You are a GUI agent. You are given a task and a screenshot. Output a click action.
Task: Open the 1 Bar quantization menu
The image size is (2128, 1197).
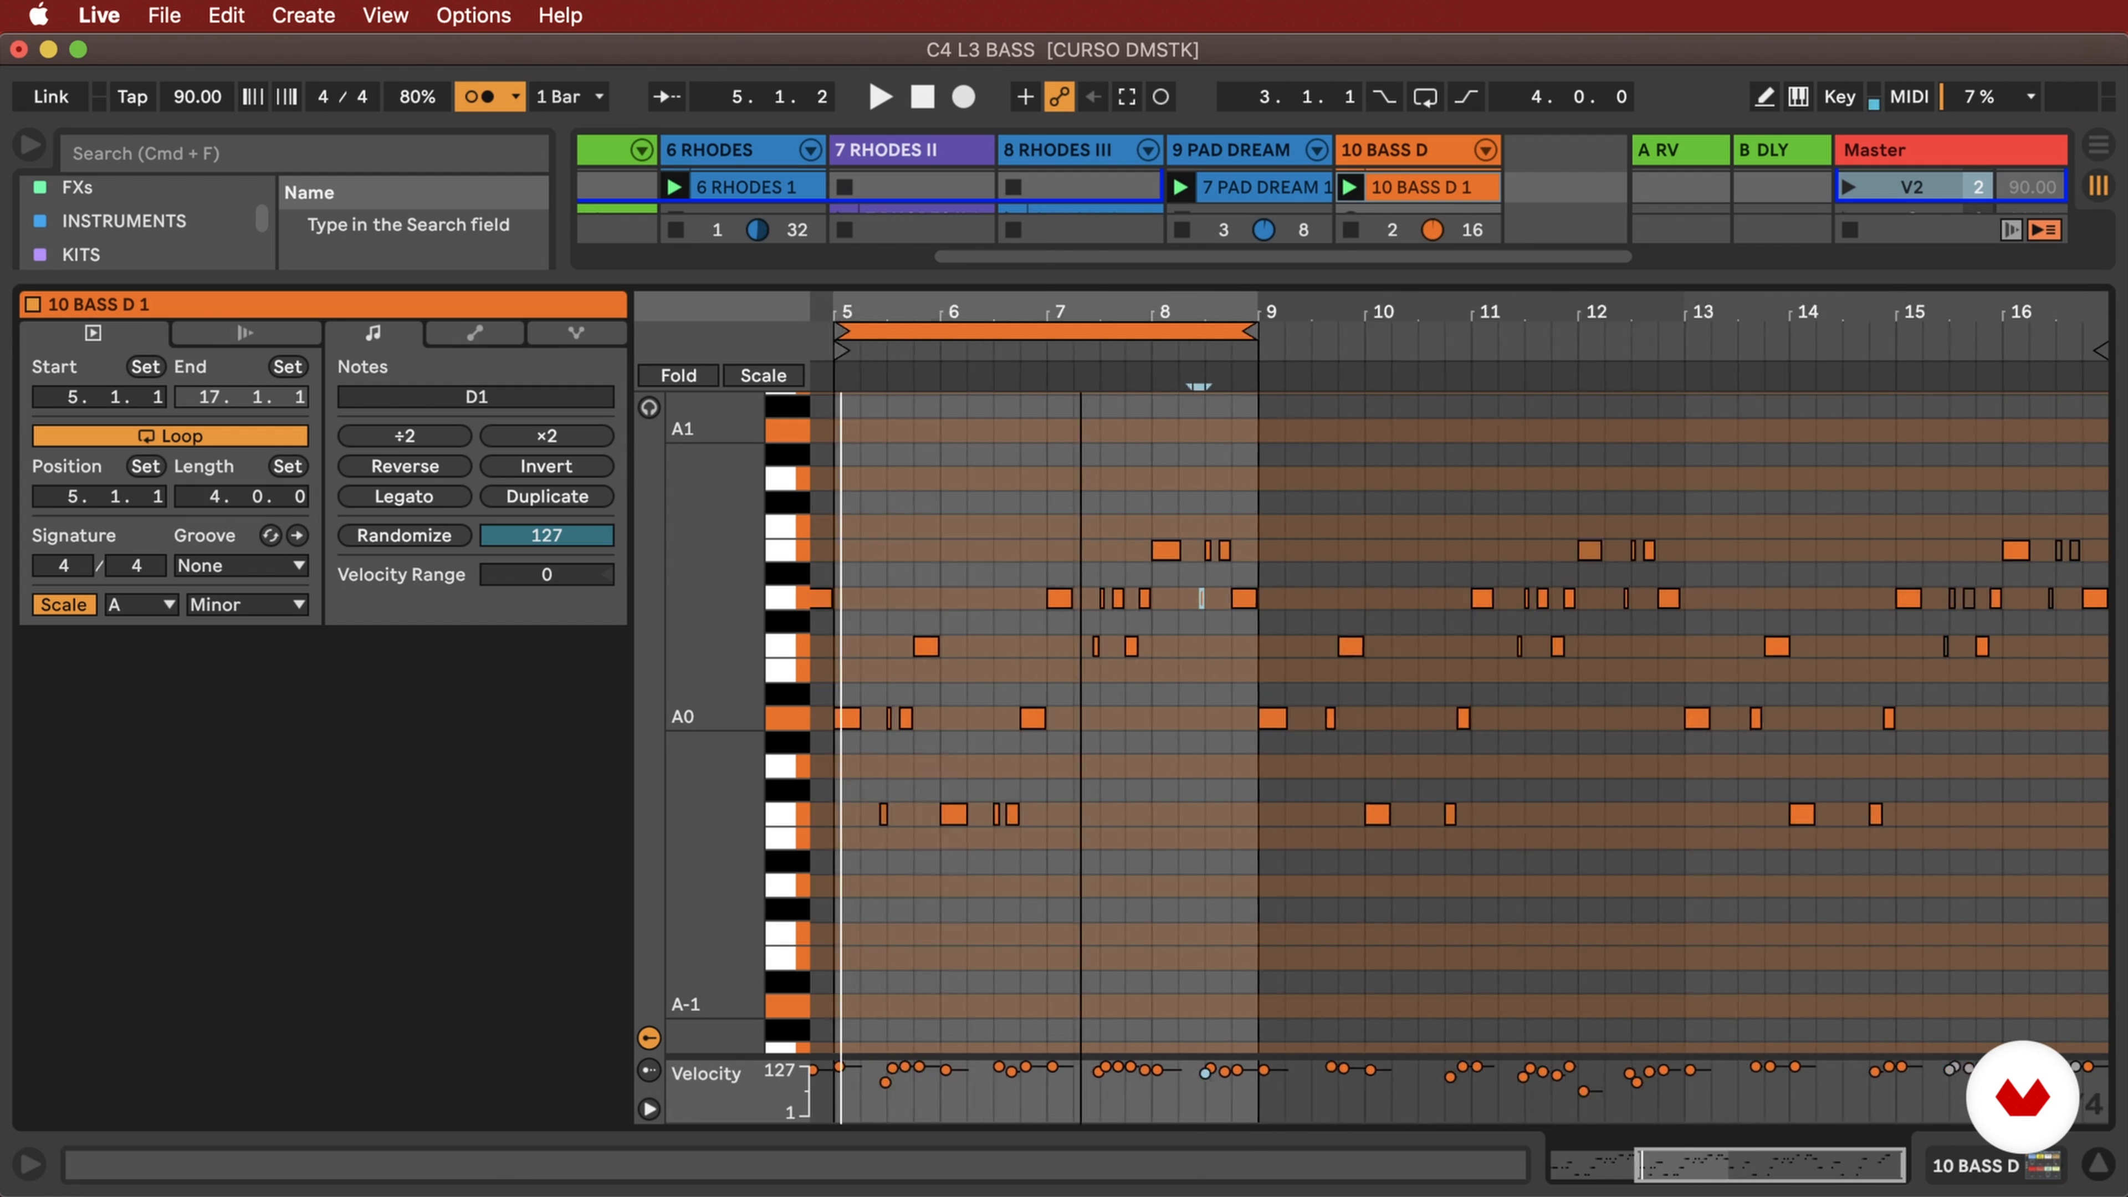[x=570, y=96]
